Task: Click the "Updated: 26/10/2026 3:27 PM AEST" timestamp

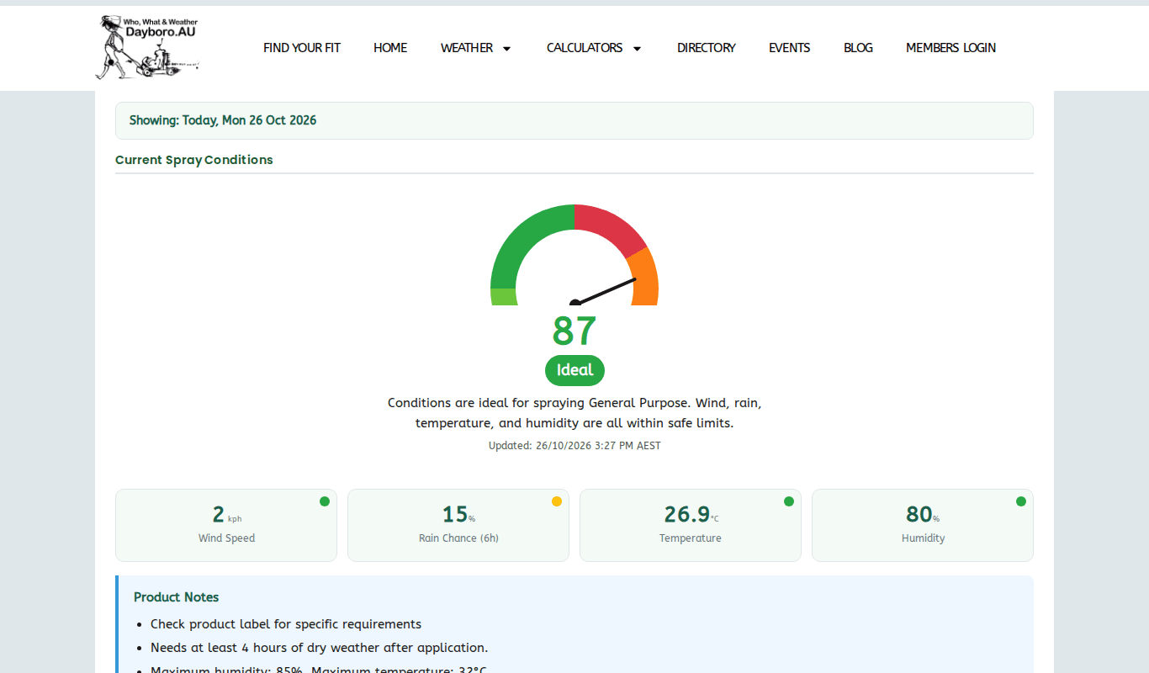Action: click(574, 446)
